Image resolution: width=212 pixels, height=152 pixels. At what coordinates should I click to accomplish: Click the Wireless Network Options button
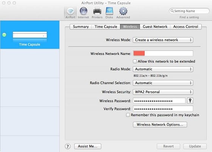pos(160,125)
